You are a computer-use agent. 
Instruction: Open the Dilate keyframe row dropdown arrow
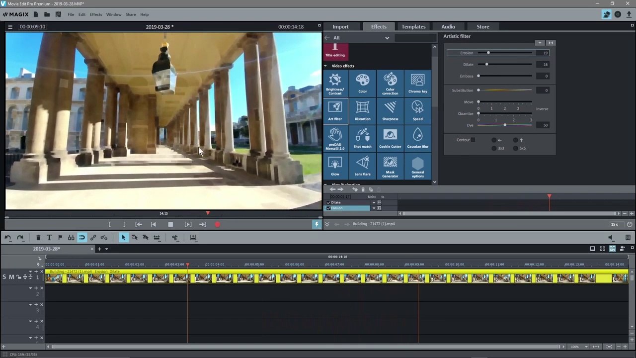[374, 202]
